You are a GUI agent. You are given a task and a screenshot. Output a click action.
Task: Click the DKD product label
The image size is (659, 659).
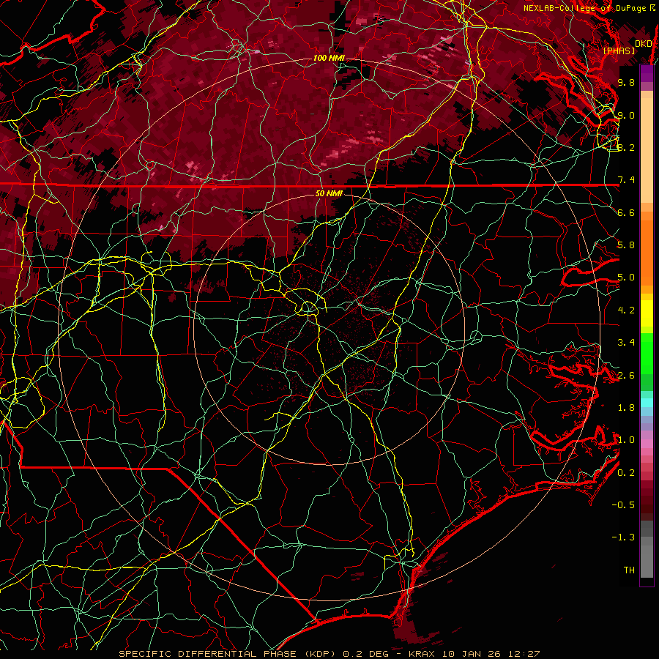643,44
